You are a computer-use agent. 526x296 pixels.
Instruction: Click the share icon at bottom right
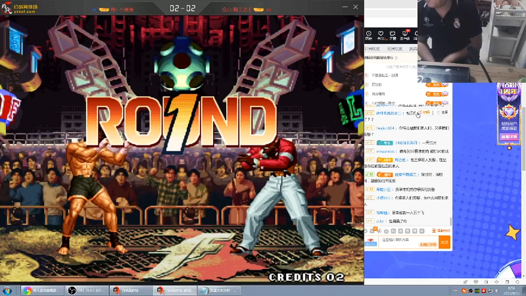[x=466, y=282]
